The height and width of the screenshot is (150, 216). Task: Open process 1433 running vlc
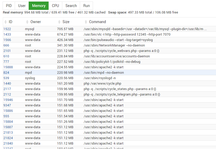point(7,35)
